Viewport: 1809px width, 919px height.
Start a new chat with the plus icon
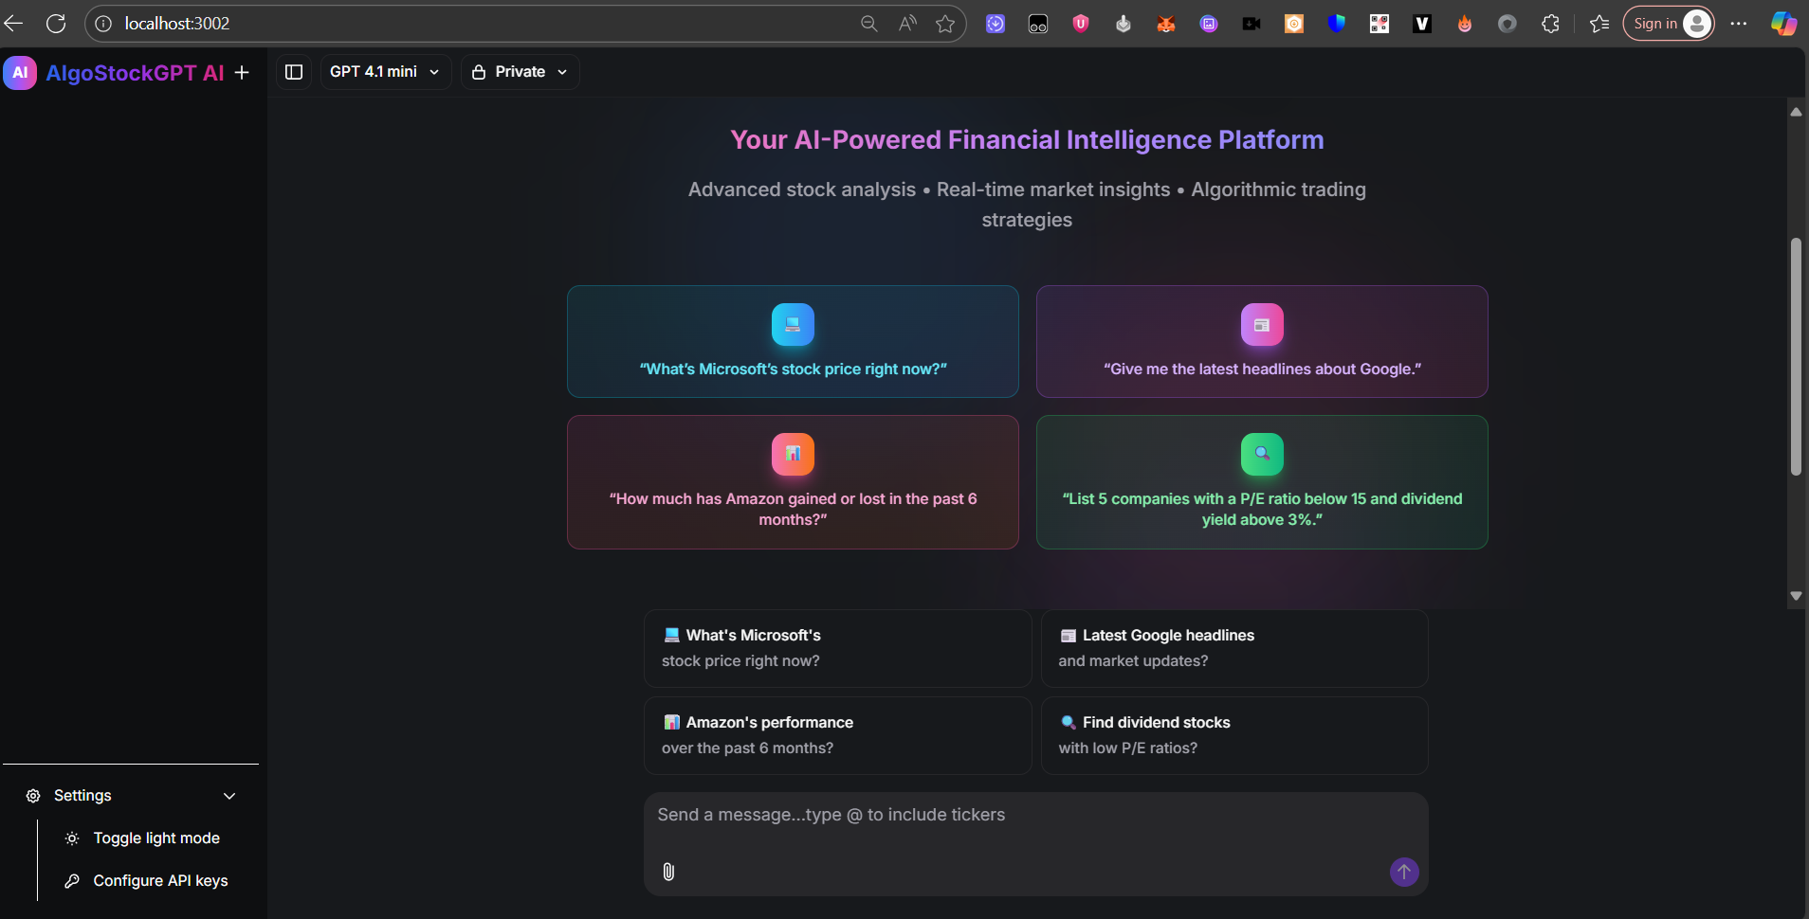(242, 72)
